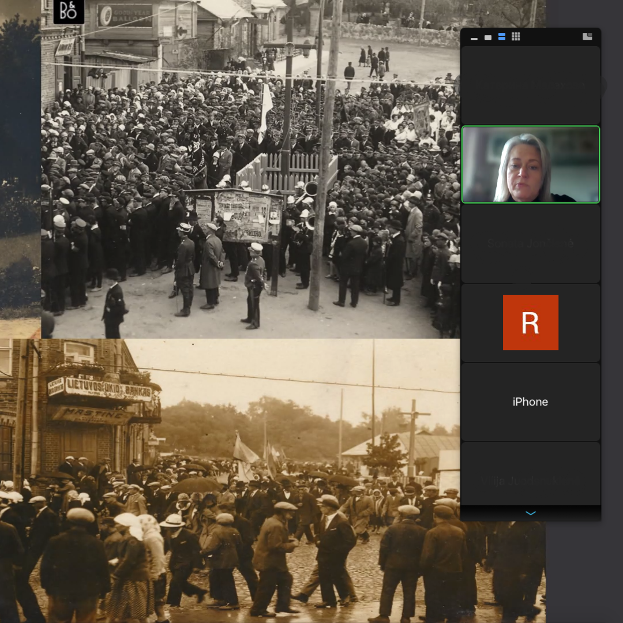Click the Lietuvos Ūkio Bankas sign
Viewport: 623px width, 623px height.
[100, 390]
